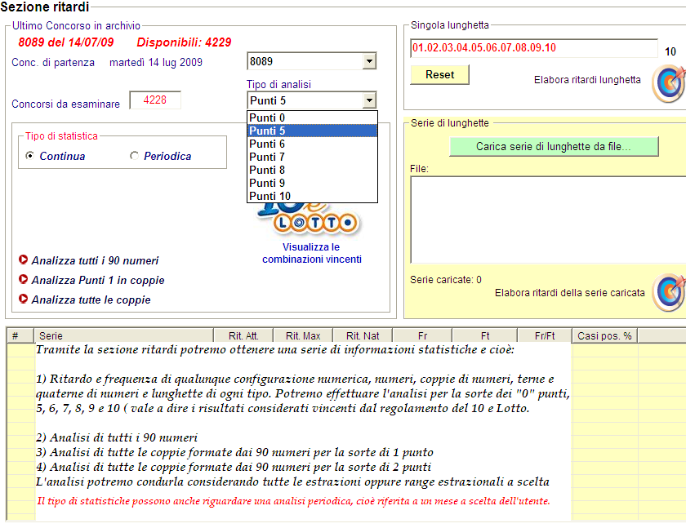Click Analizza Punti 1 in coppie text
This screenshot has height=528, width=686.
coord(98,280)
